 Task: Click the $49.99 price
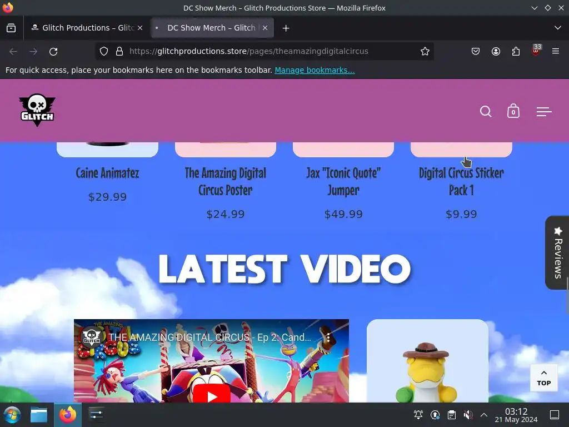click(x=343, y=214)
